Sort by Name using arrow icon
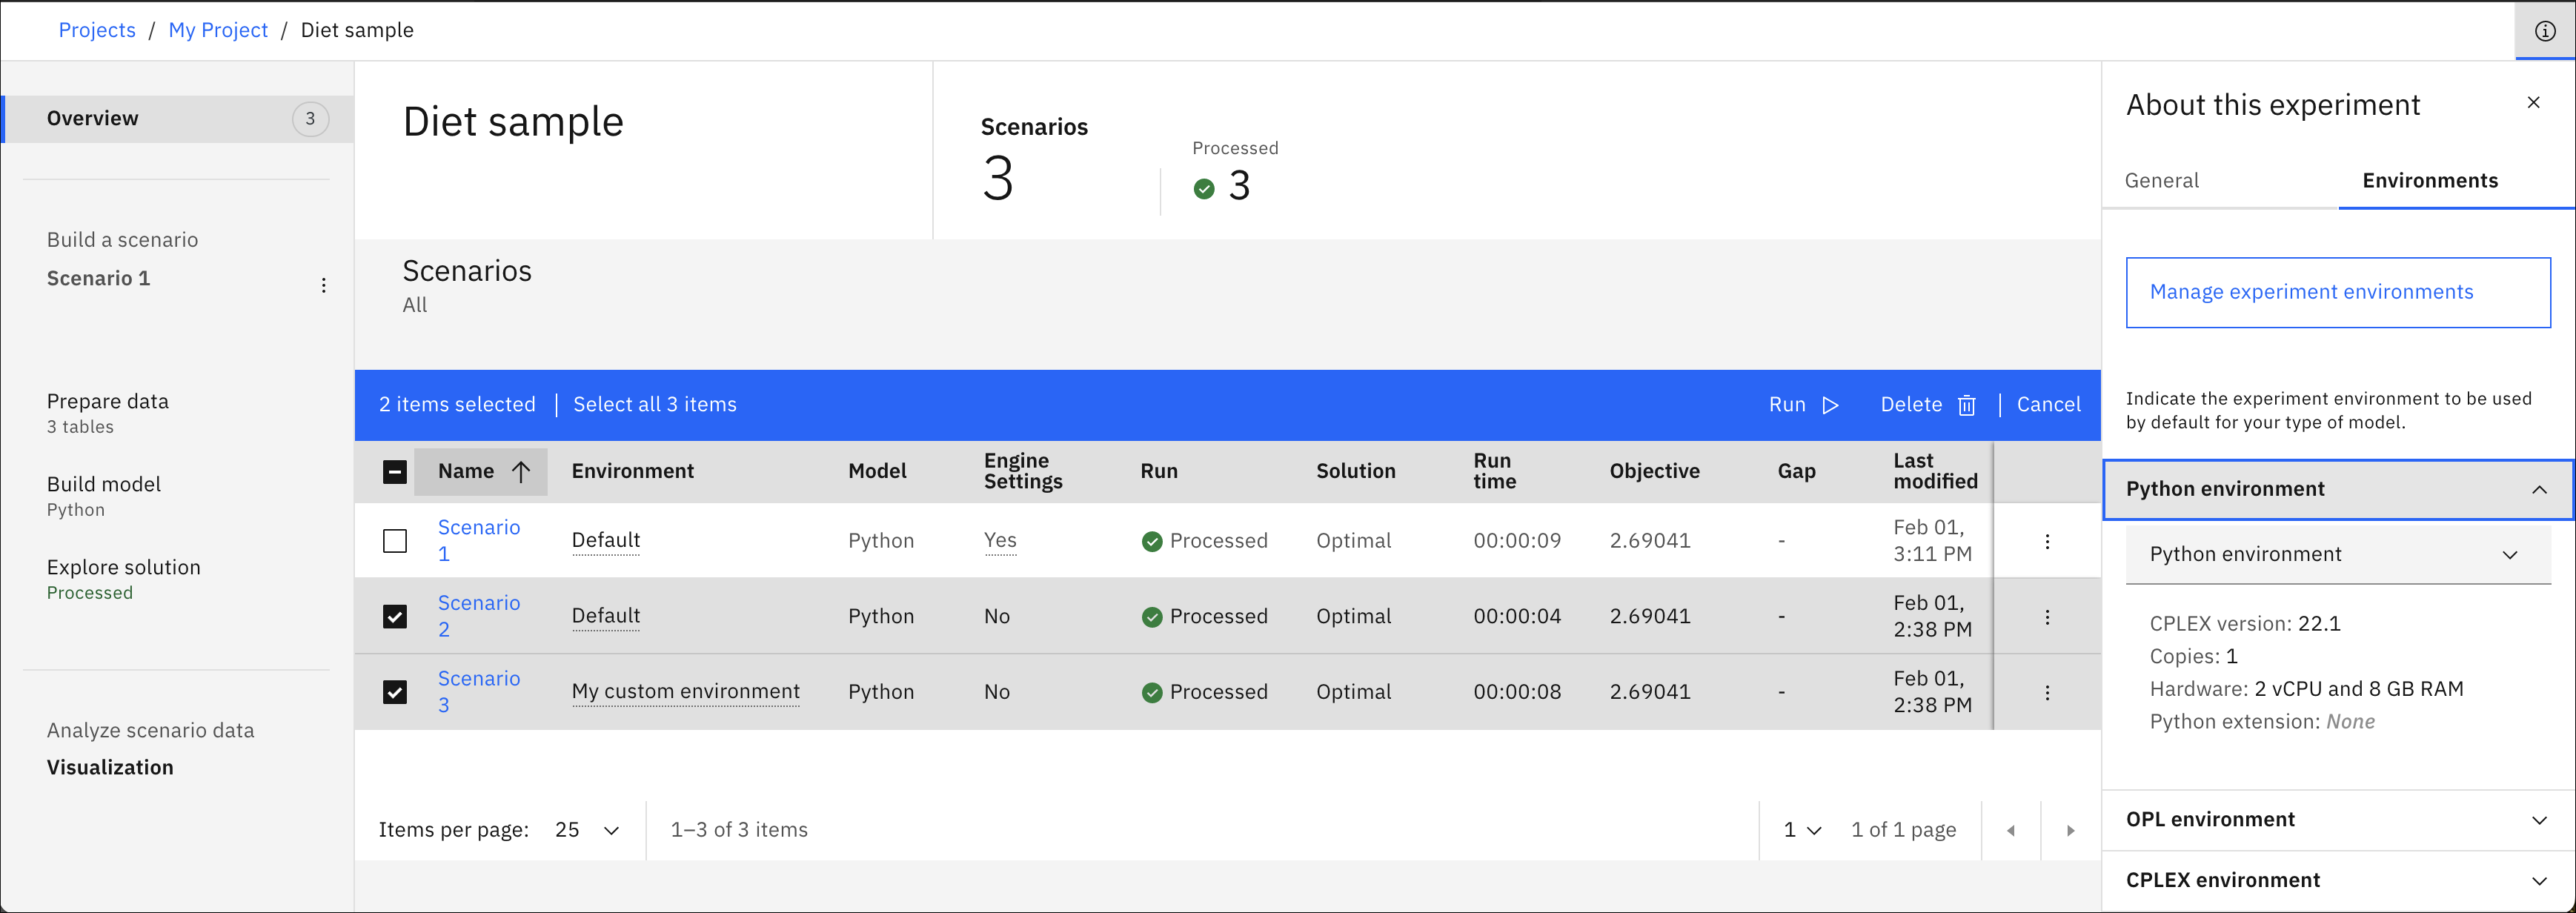Screen dimensions: 2576x913 click(x=521, y=472)
